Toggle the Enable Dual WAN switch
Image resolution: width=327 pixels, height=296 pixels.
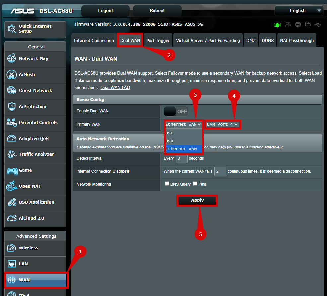(176, 111)
